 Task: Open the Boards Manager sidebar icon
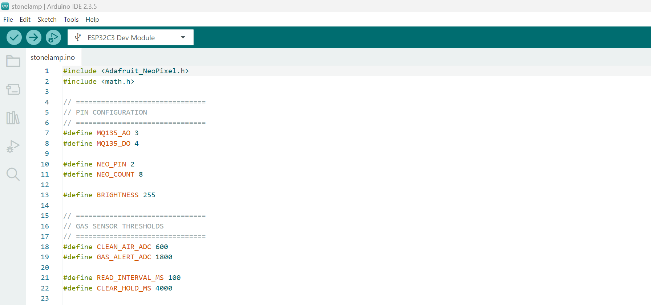pos(13,89)
